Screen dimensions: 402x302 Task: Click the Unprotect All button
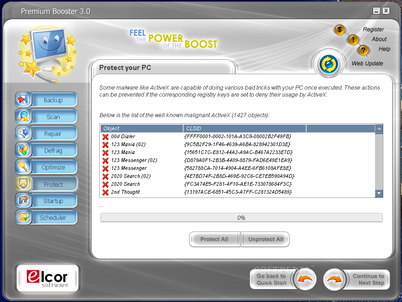click(266, 239)
